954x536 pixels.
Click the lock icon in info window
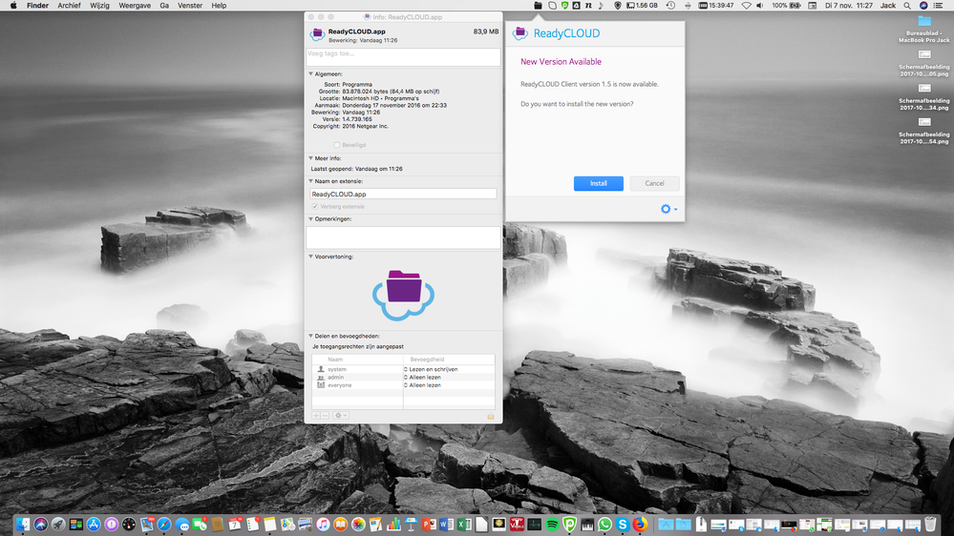tap(491, 416)
